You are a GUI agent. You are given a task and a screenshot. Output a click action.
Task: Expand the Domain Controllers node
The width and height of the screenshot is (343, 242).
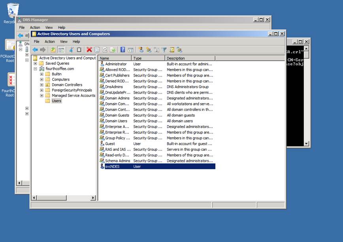42,85
